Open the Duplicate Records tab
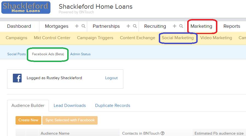246x136 pixels. coord(113,106)
